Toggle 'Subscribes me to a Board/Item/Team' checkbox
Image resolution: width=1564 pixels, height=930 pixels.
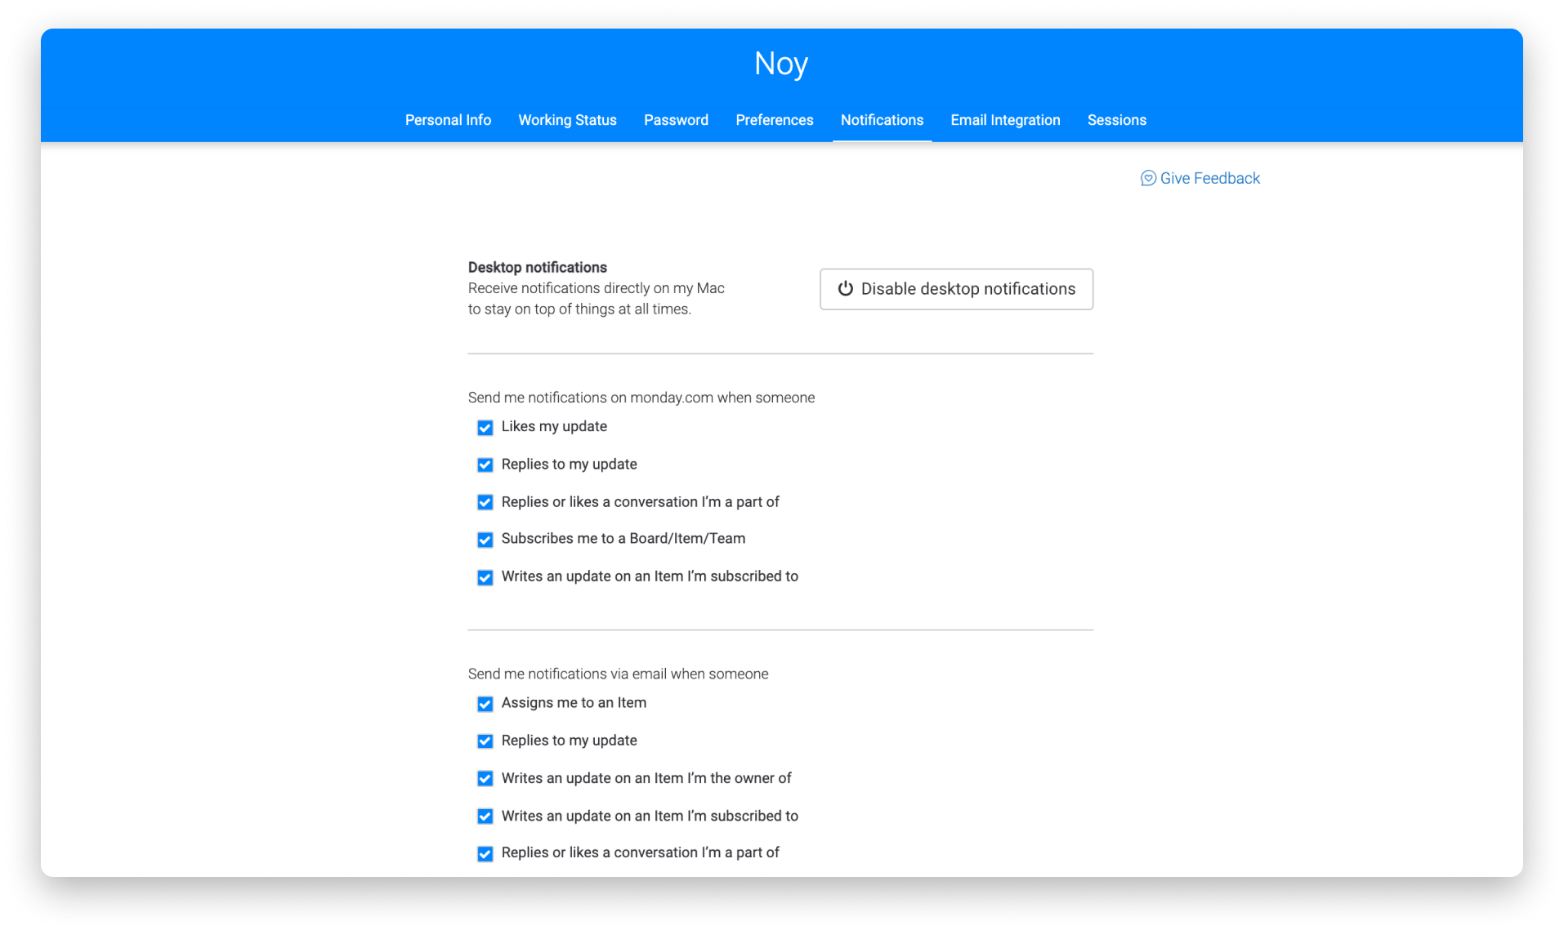tap(485, 540)
